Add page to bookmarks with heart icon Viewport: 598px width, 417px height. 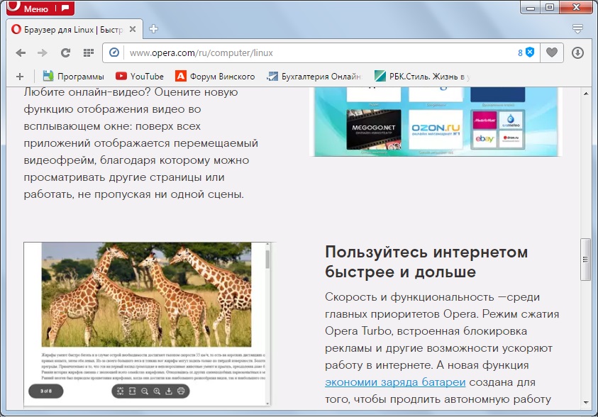click(551, 52)
